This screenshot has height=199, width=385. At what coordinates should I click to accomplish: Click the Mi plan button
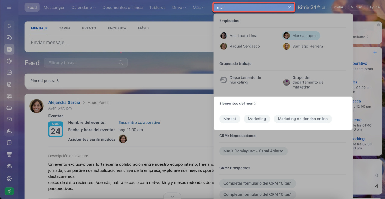(356, 7)
